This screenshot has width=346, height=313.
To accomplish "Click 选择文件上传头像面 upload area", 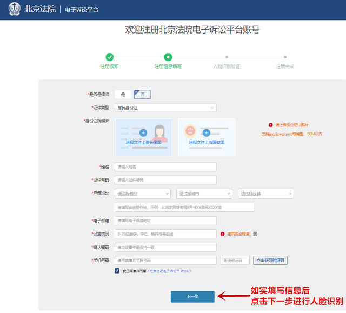I will click(x=143, y=137).
